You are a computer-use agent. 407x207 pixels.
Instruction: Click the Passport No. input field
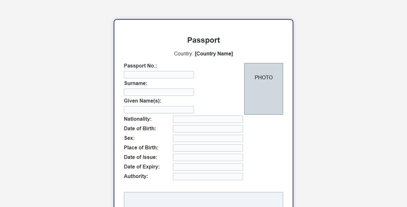click(x=159, y=75)
